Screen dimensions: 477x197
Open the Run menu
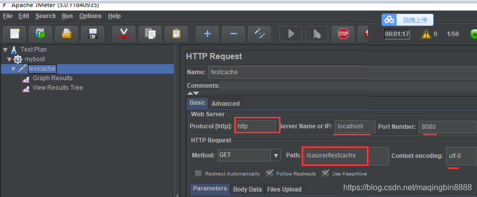(x=67, y=16)
